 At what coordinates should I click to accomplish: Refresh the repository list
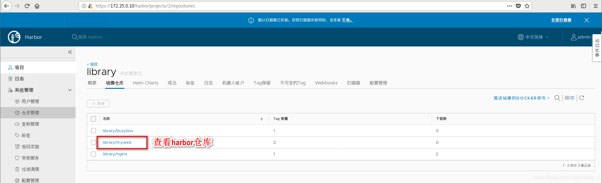582,98
